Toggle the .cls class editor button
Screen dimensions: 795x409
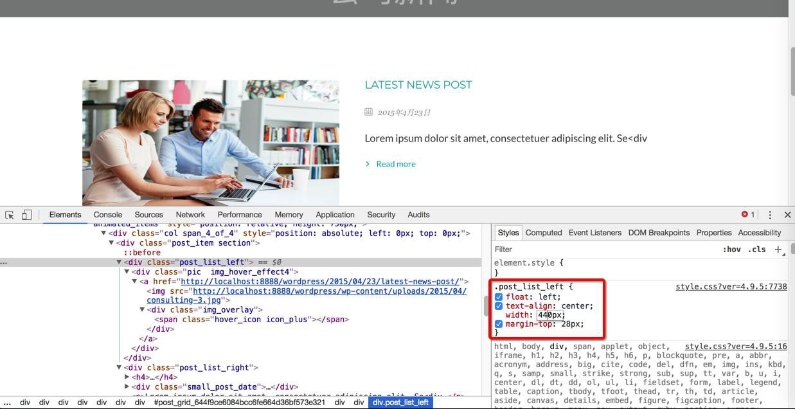pos(756,250)
